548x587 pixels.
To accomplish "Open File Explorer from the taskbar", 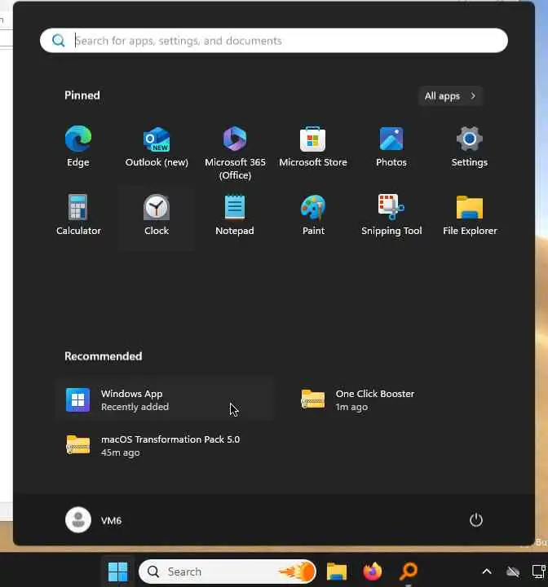I will tap(336, 572).
